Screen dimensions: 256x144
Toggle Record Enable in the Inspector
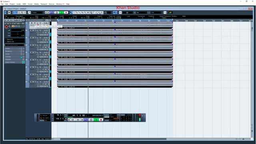[x=6, y=27]
